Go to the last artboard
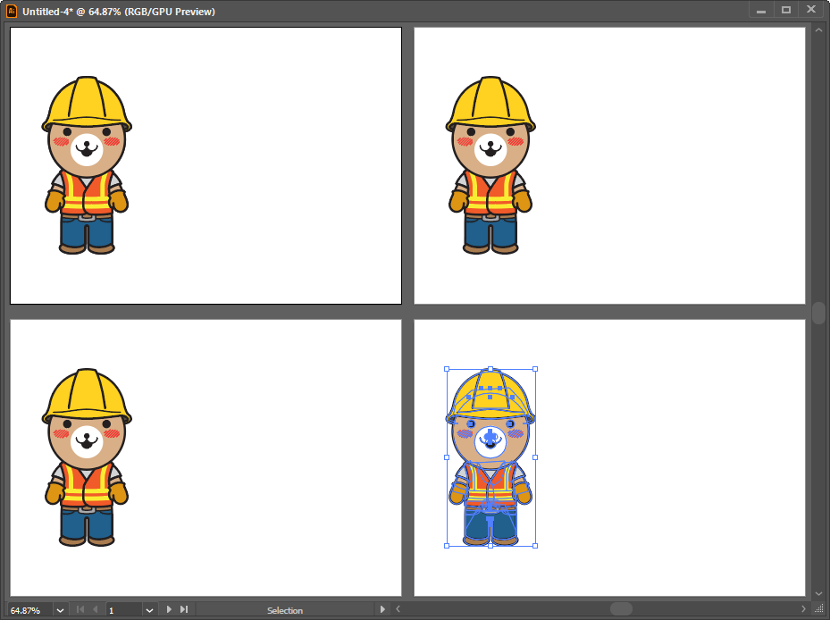Image resolution: width=830 pixels, height=620 pixels. (x=184, y=610)
